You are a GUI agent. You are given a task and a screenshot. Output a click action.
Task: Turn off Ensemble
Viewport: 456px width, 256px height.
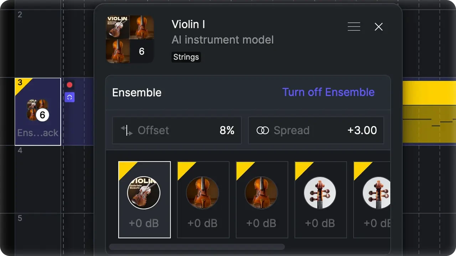click(x=328, y=92)
